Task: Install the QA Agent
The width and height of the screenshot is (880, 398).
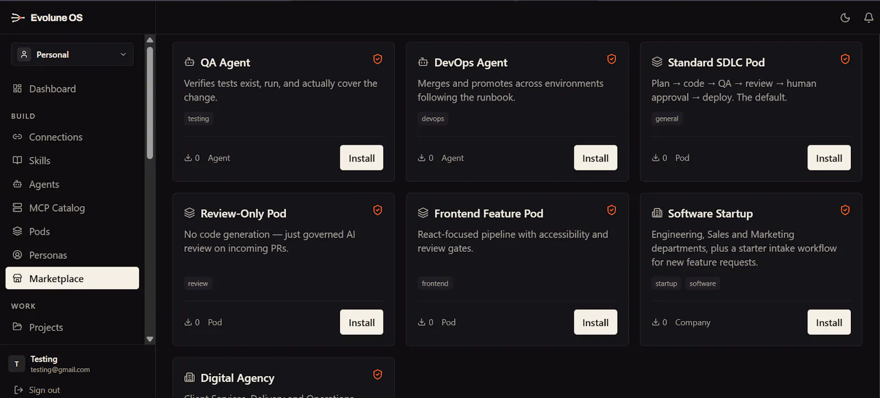Action: [361, 158]
